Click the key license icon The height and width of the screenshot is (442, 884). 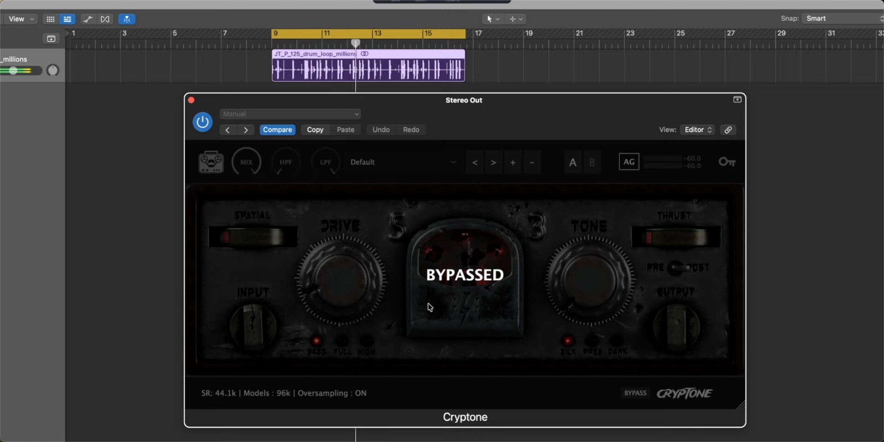tap(727, 162)
